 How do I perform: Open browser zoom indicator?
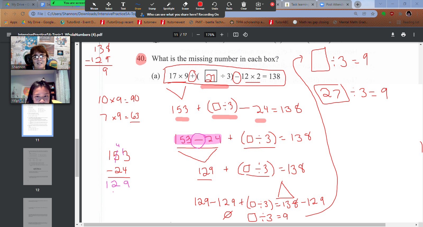pyautogui.click(x=356, y=14)
